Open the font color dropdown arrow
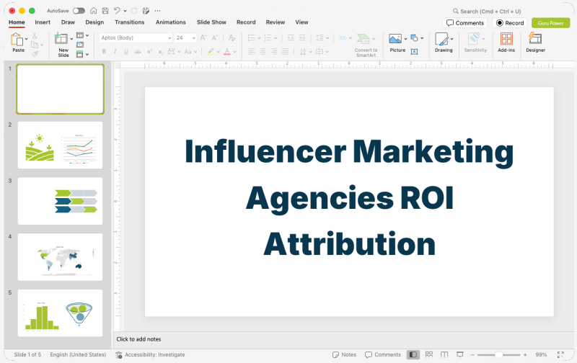This screenshot has height=363, width=577. click(x=234, y=52)
